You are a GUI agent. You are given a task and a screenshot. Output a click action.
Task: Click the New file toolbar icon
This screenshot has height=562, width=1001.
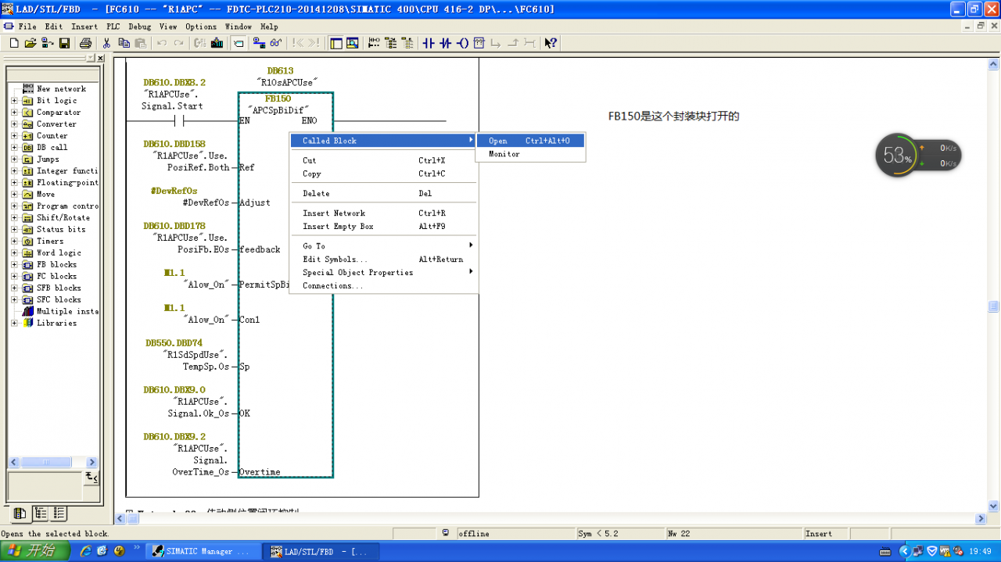coord(13,43)
